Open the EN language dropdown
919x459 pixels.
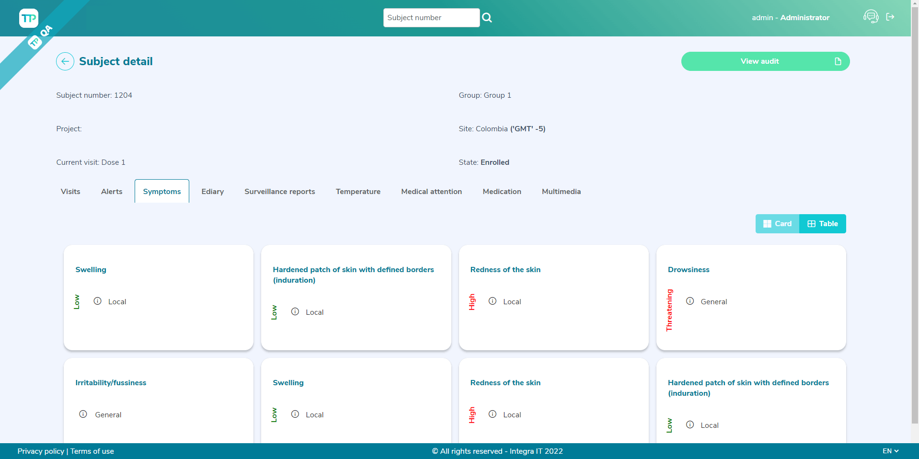(x=891, y=451)
